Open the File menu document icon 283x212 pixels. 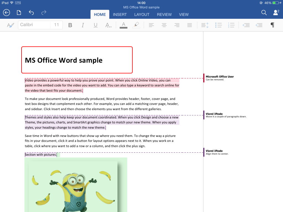point(19,13)
